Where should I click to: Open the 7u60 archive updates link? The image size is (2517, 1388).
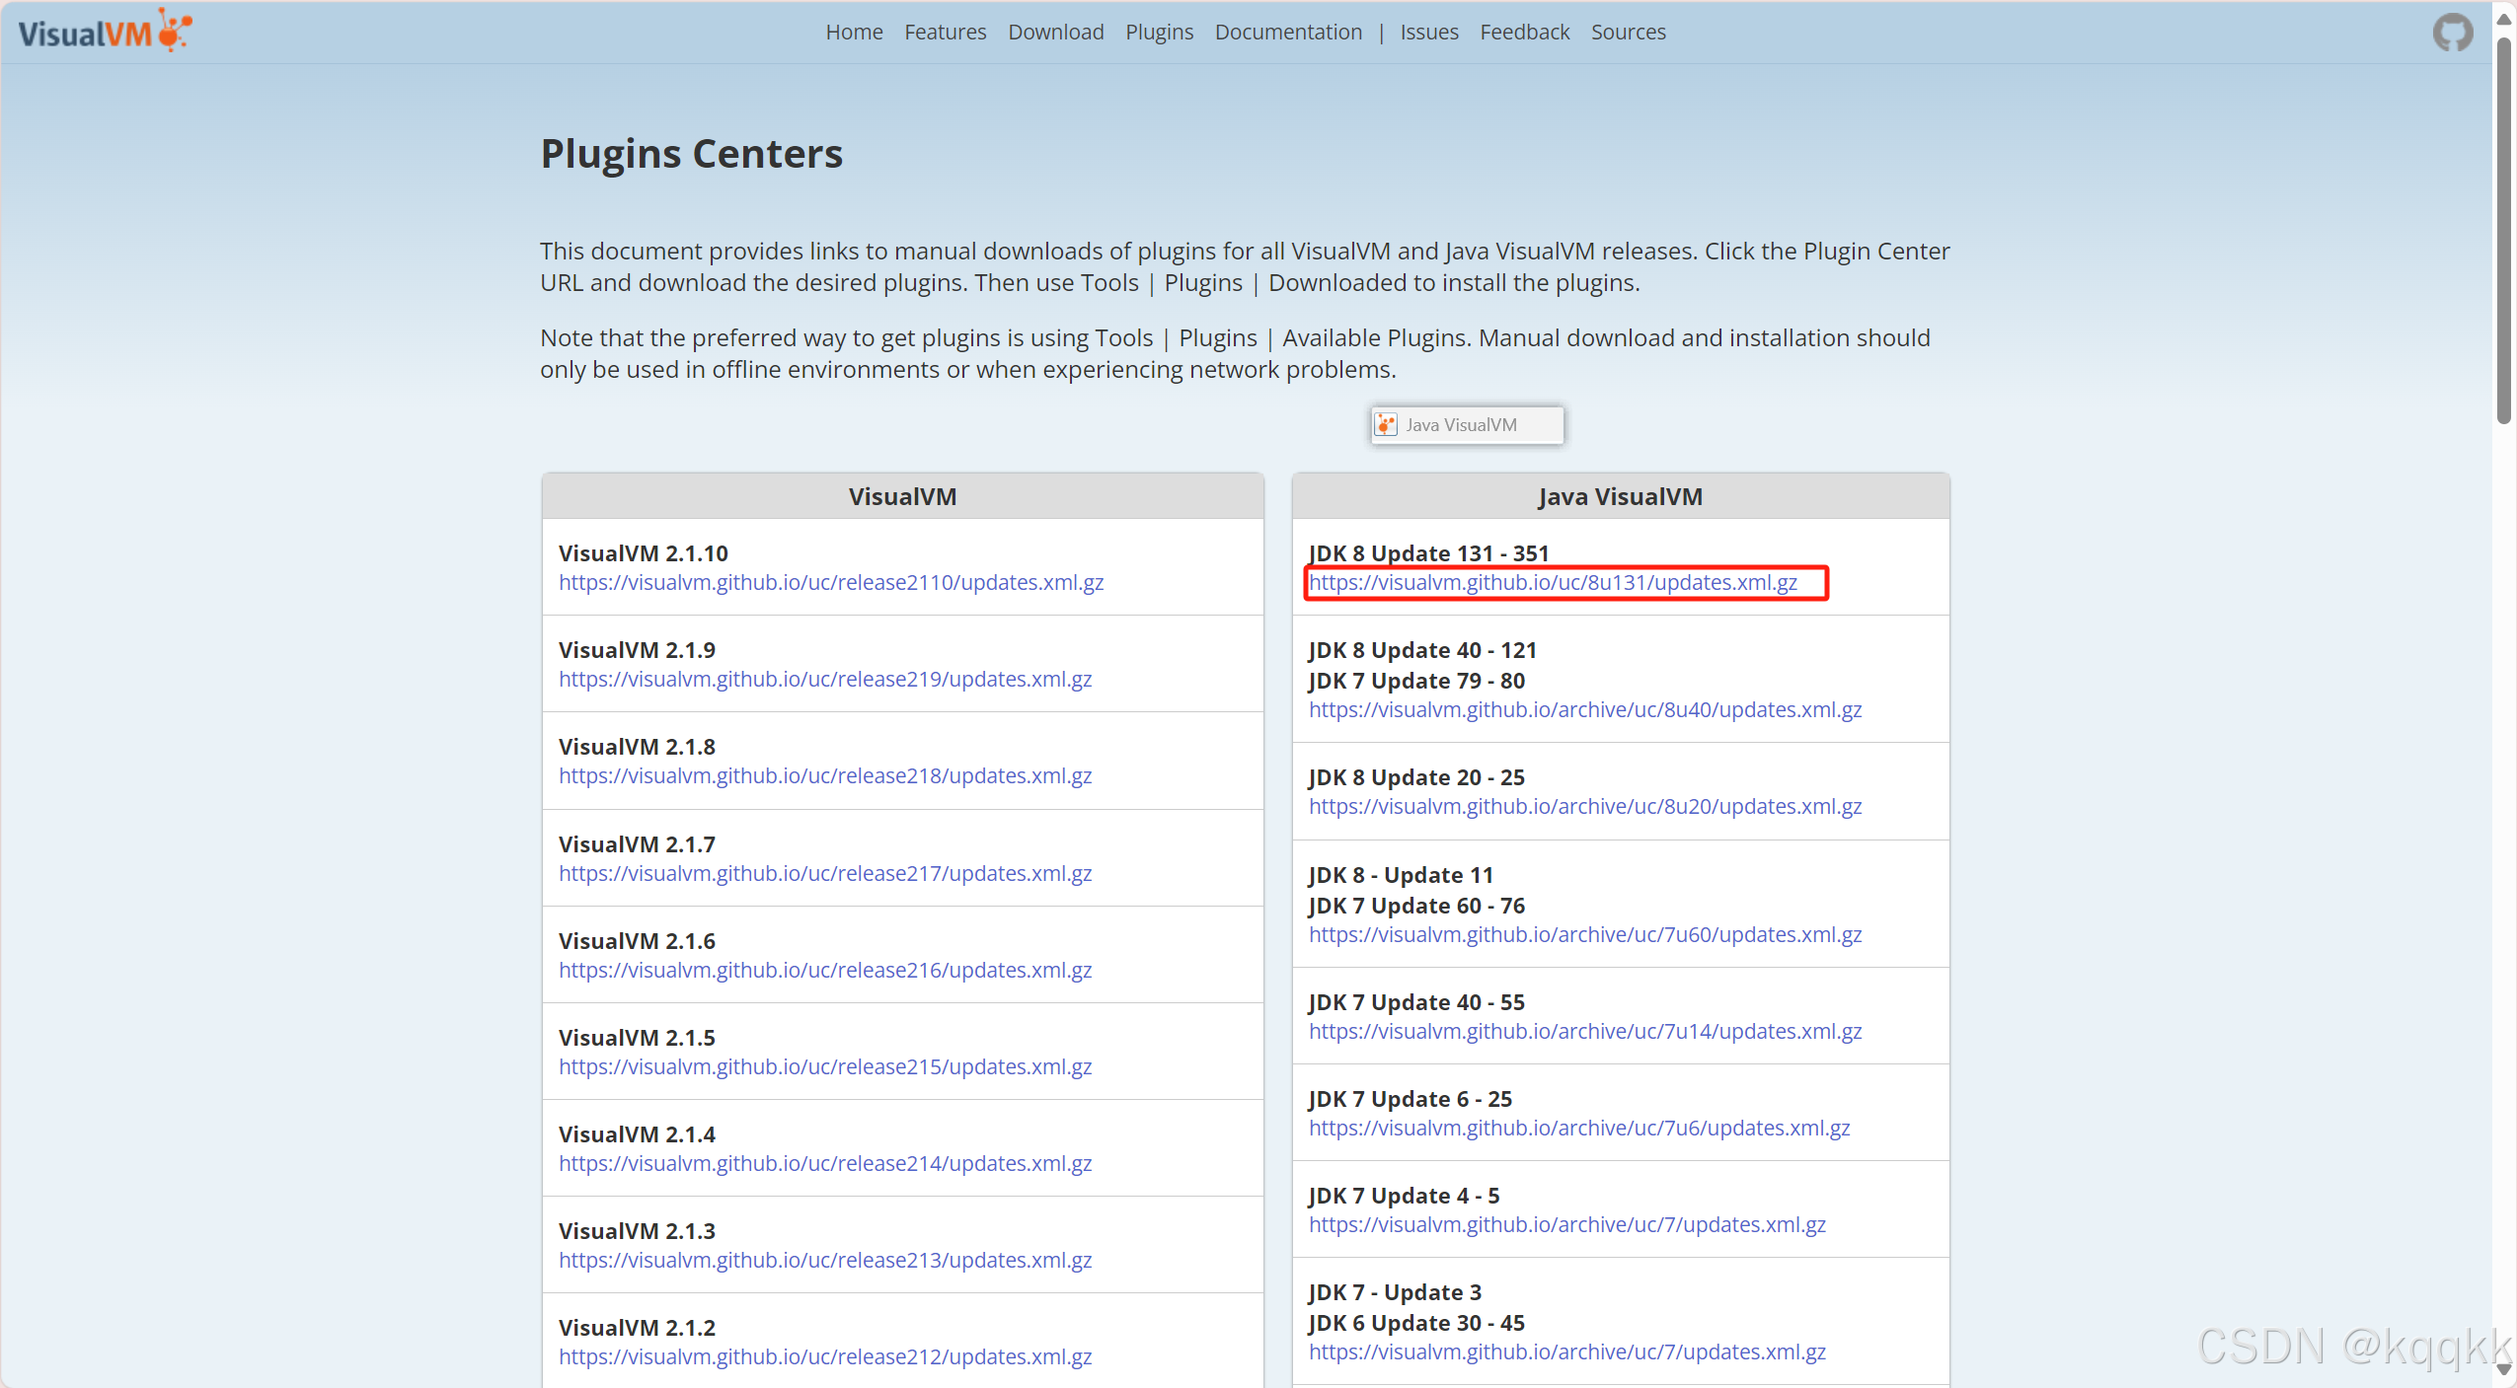click(1584, 935)
